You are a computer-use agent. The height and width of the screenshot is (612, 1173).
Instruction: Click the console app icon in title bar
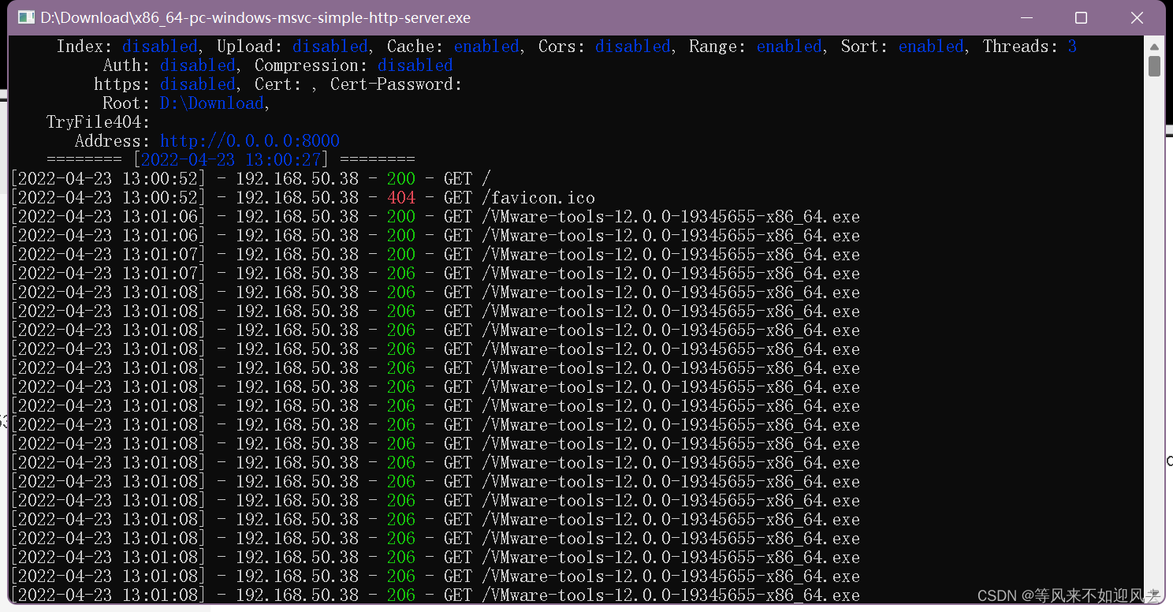click(27, 17)
